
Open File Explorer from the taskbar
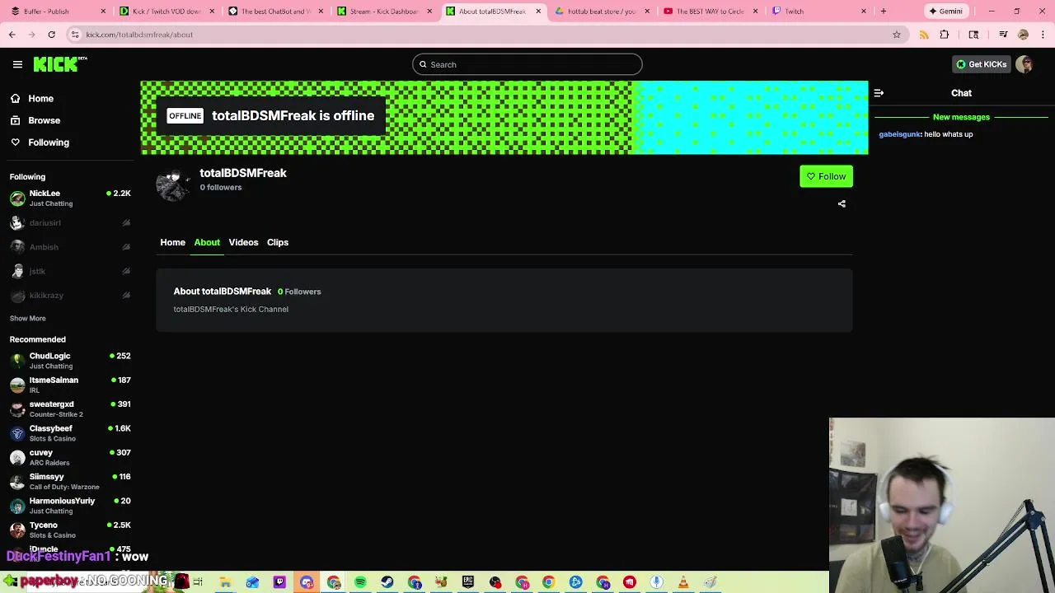[225, 582]
